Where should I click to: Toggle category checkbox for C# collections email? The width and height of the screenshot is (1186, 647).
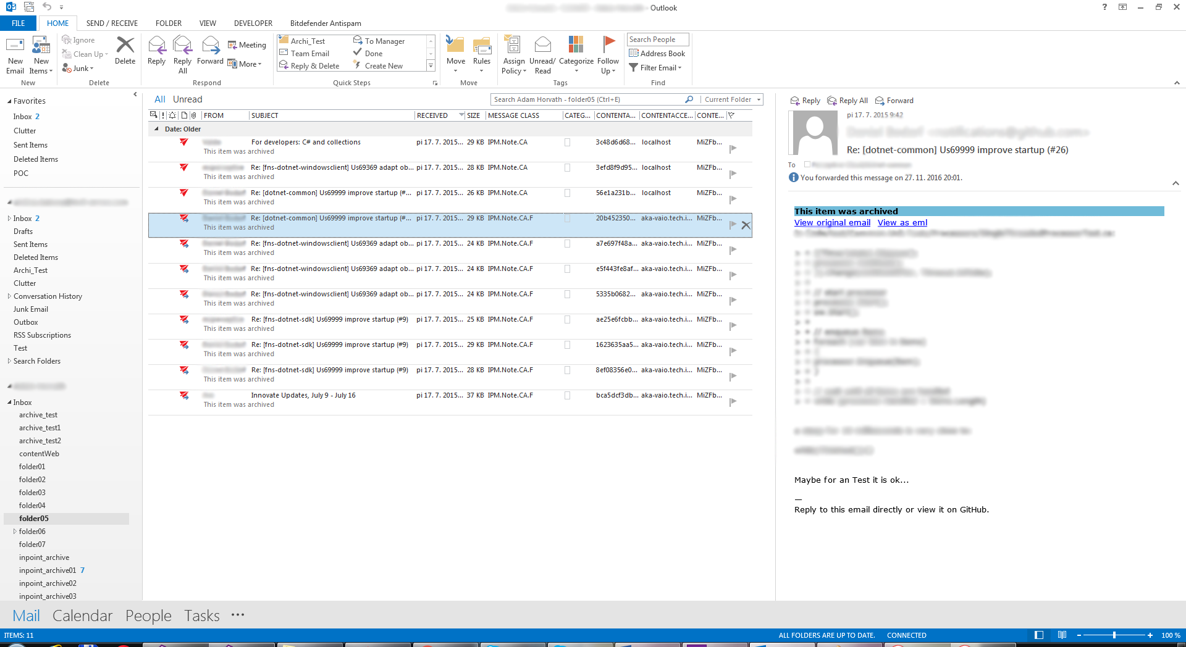pos(567,143)
